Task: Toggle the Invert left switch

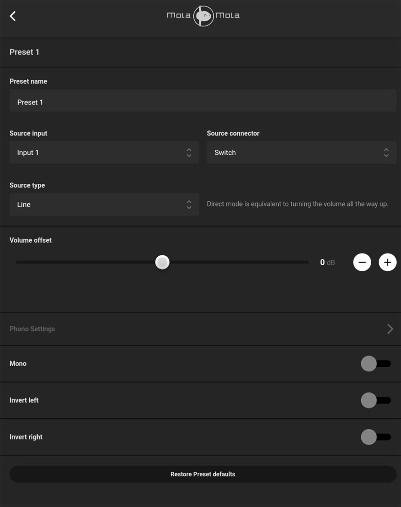Action: 375,400
